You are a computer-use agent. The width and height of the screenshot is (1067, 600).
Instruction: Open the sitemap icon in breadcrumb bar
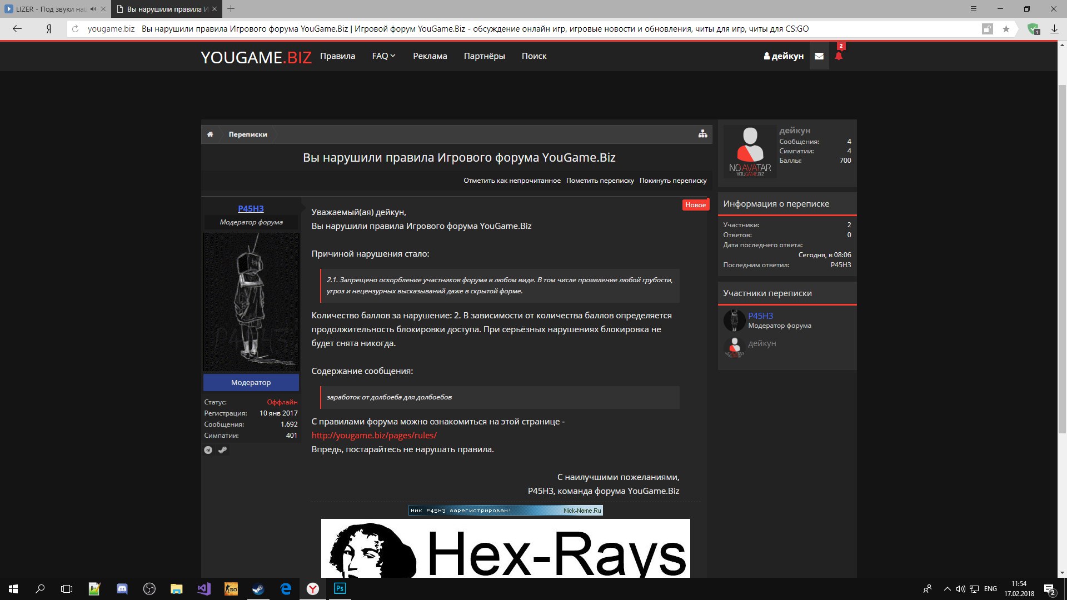click(x=703, y=134)
